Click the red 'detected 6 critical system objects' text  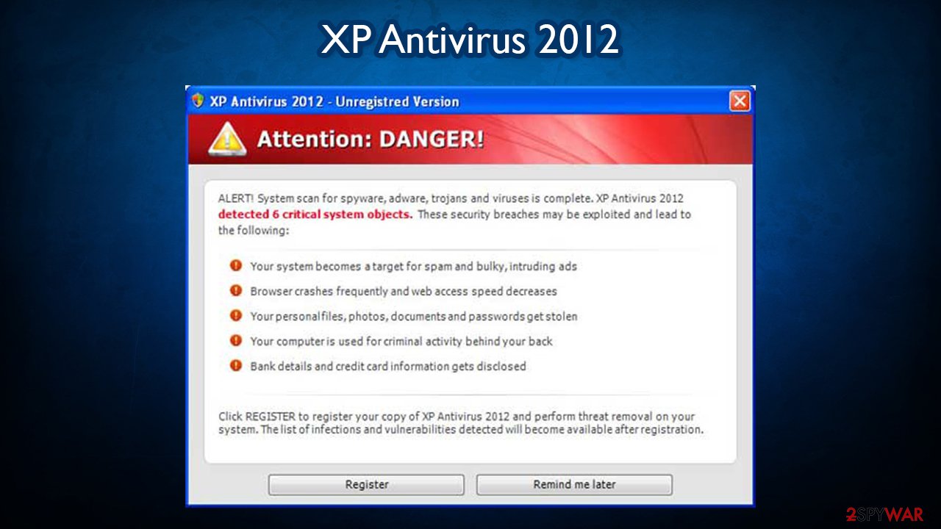(315, 215)
